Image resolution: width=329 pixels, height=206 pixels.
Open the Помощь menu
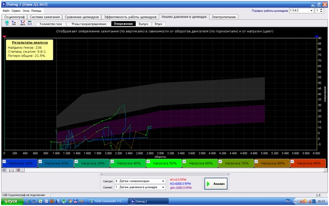click(36, 10)
